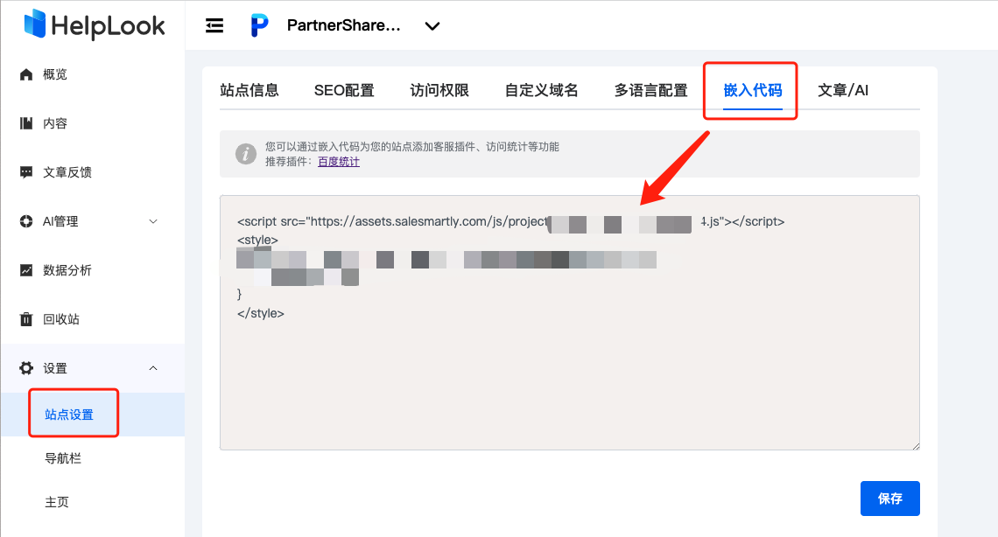Select 主页 submenu item
This screenshot has width=998, height=537.
pyautogui.click(x=57, y=502)
